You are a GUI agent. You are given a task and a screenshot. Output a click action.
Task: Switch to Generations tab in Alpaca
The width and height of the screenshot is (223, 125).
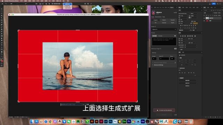click(158, 17)
